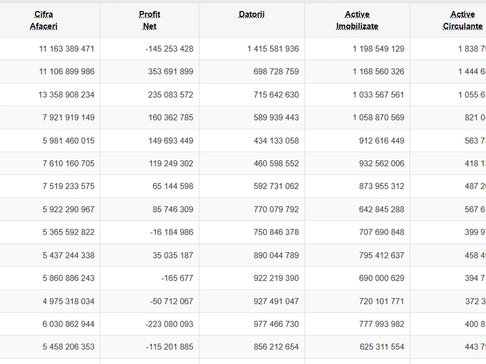Screen dimensions: 486x364
Task: Click the Datorii cell 589 939 443
Action: click(276, 118)
